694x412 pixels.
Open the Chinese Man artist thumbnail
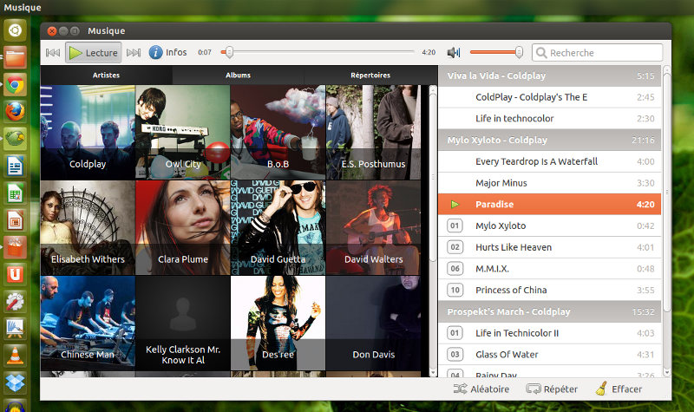pos(88,323)
